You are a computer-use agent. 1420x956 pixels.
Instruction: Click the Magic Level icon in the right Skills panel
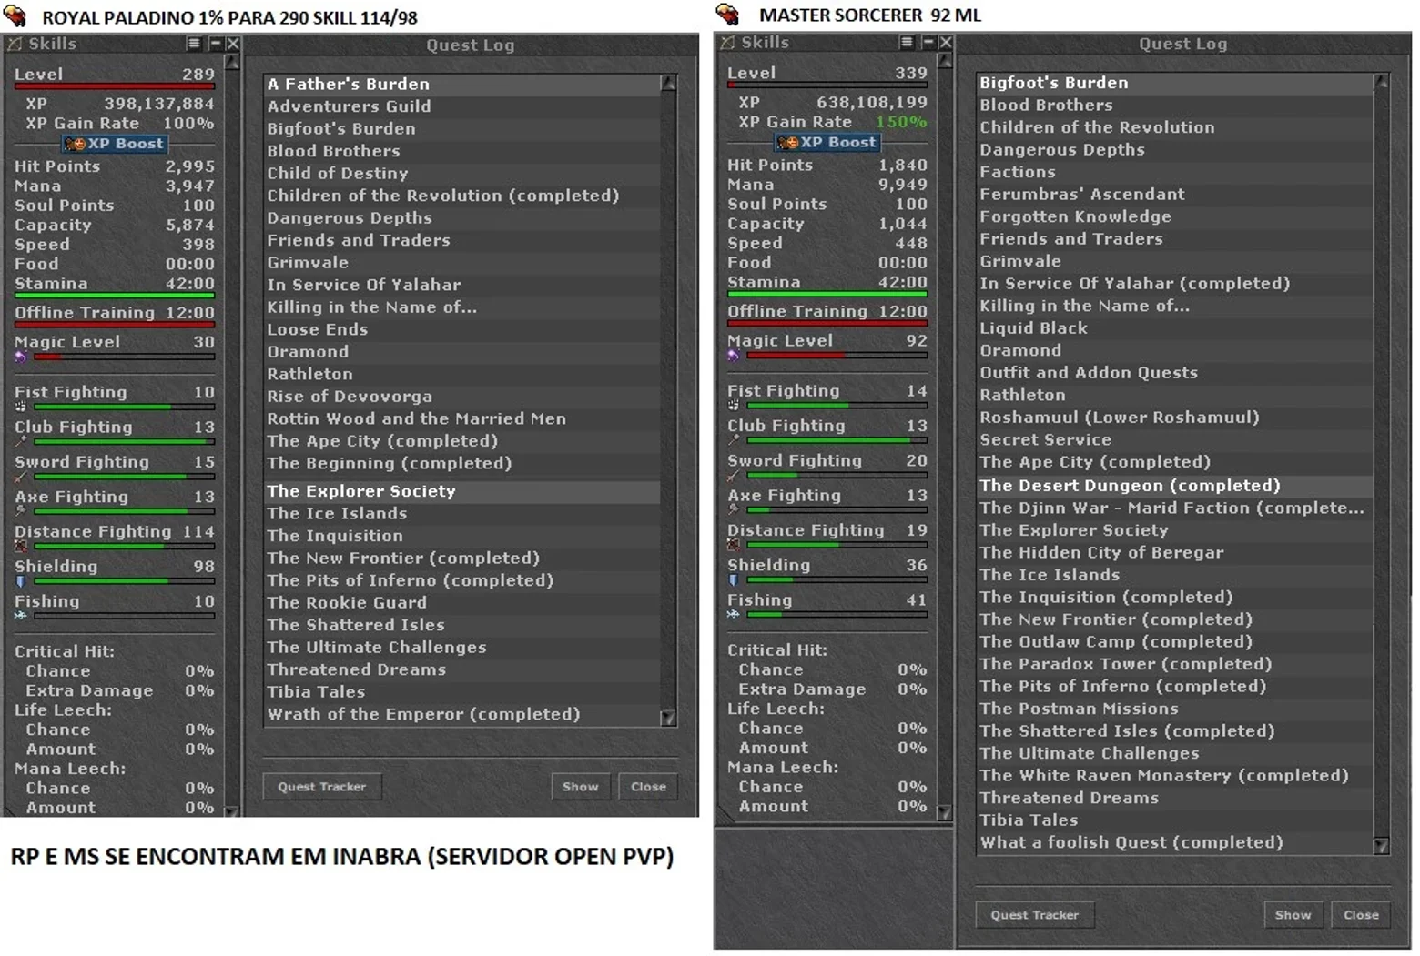tap(734, 356)
